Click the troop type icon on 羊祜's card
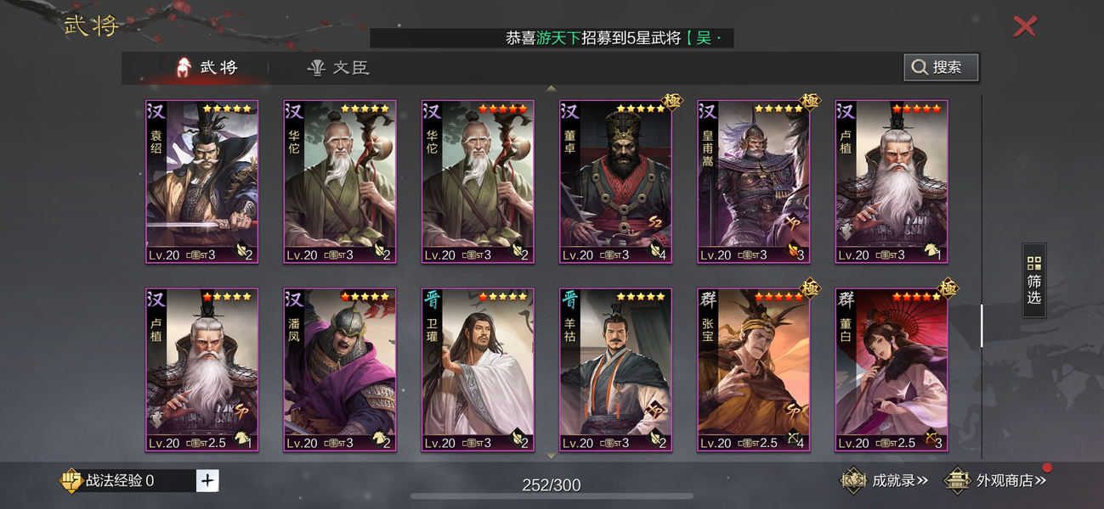This screenshot has height=509, width=1104. tap(655, 439)
